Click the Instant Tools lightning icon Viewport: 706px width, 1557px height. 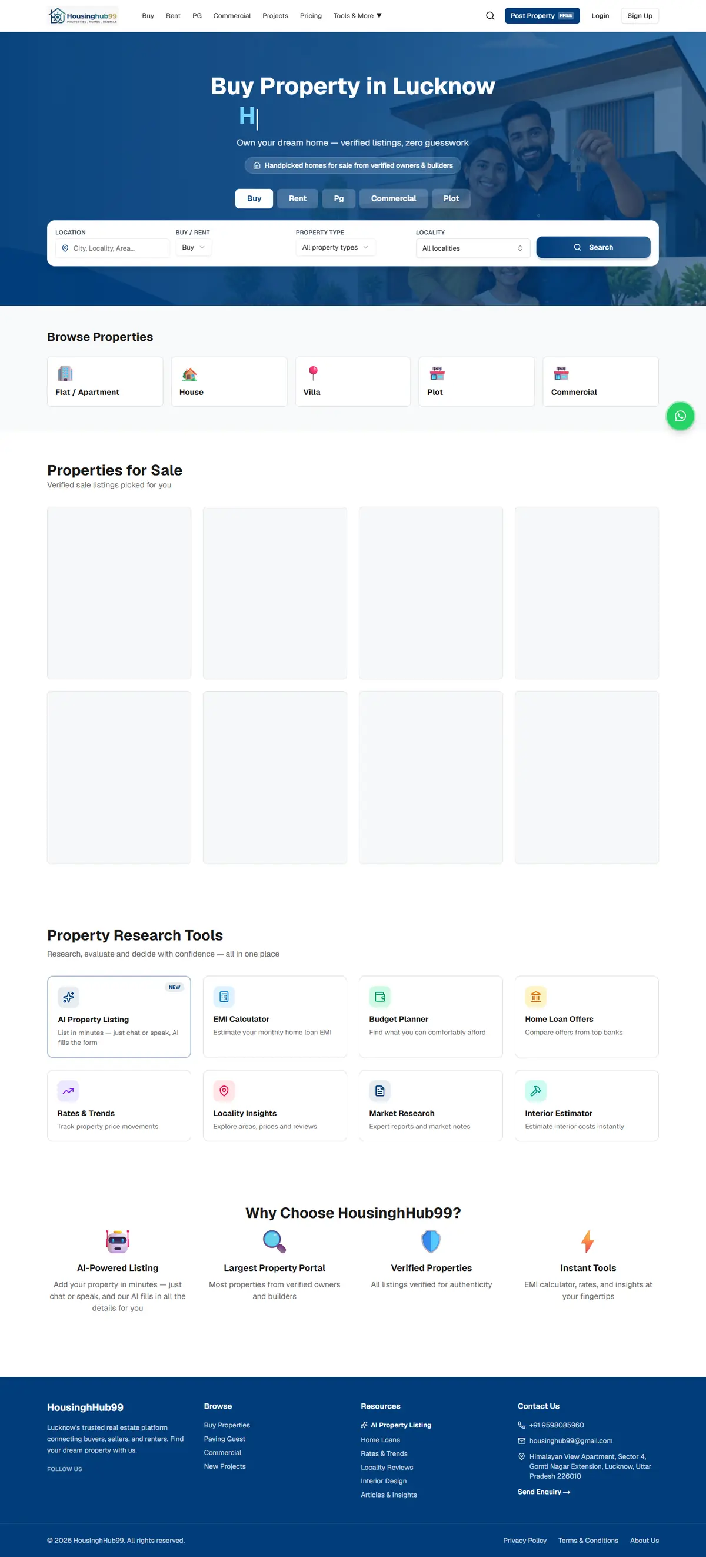[588, 1241]
